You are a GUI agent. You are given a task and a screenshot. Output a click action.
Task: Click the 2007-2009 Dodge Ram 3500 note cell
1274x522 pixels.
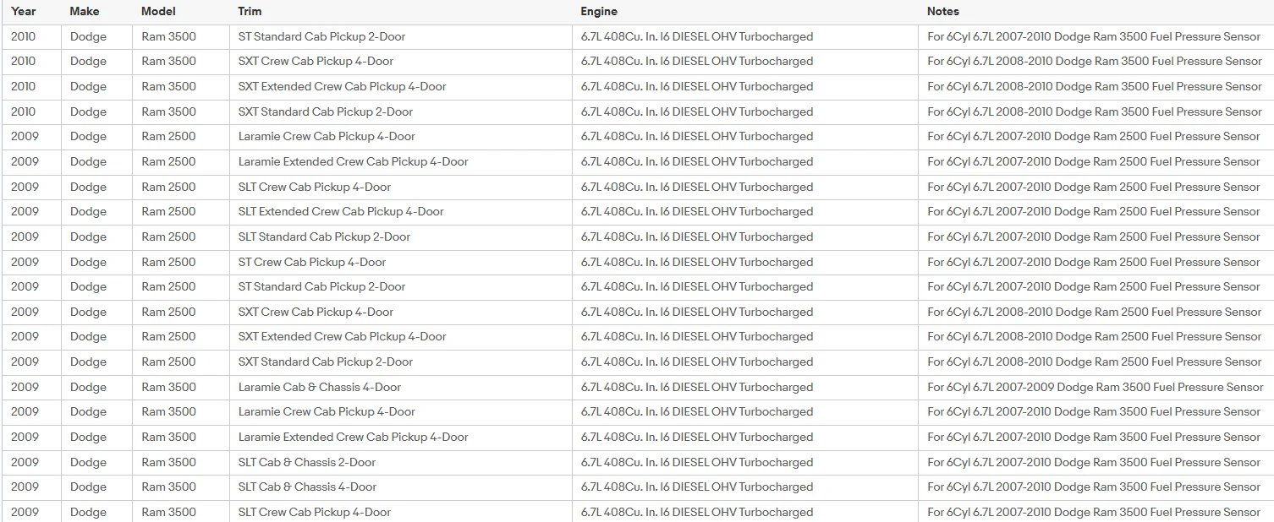tap(1095, 388)
